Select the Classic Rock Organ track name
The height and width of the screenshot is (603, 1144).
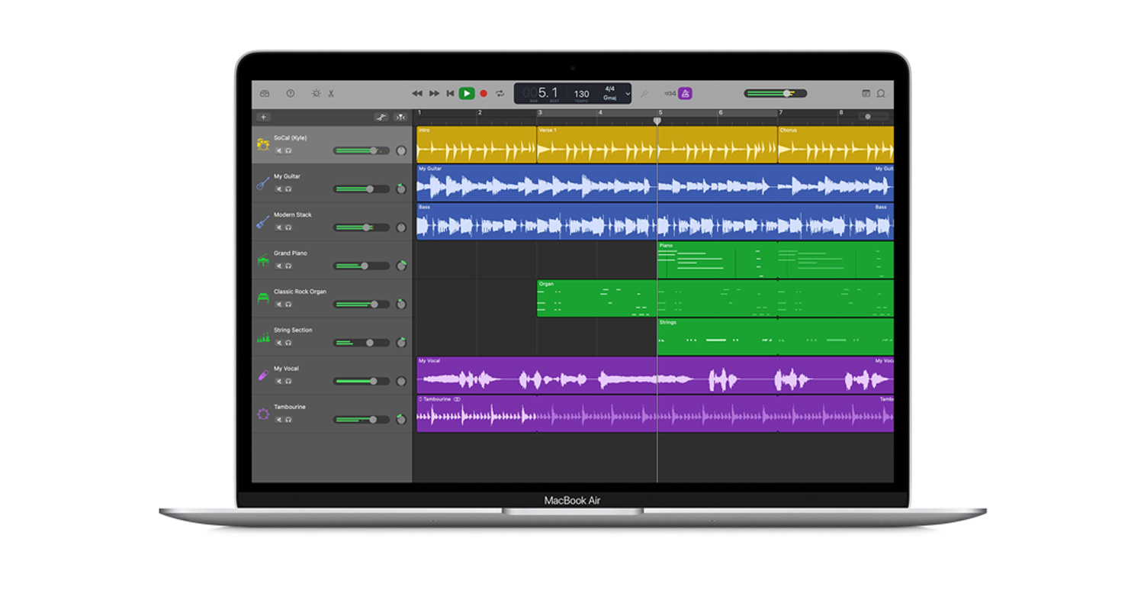coord(300,292)
